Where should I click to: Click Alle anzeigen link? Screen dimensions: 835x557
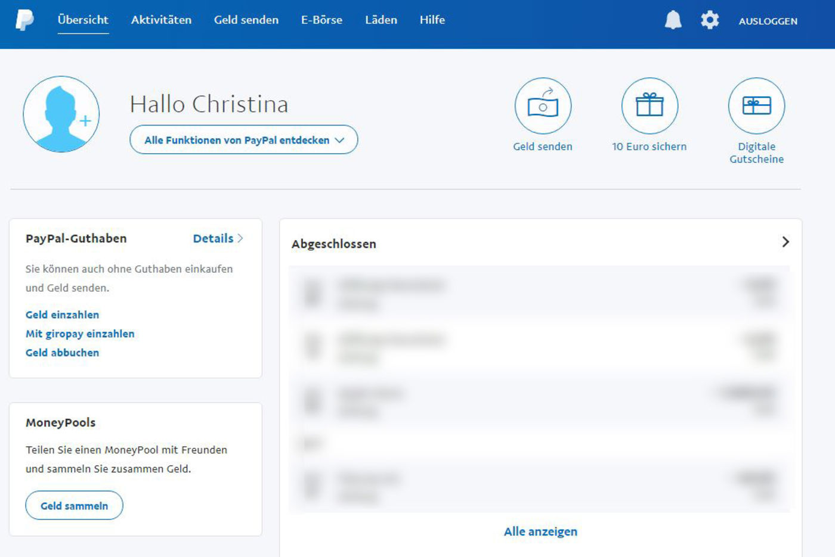[x=540, y=531]
